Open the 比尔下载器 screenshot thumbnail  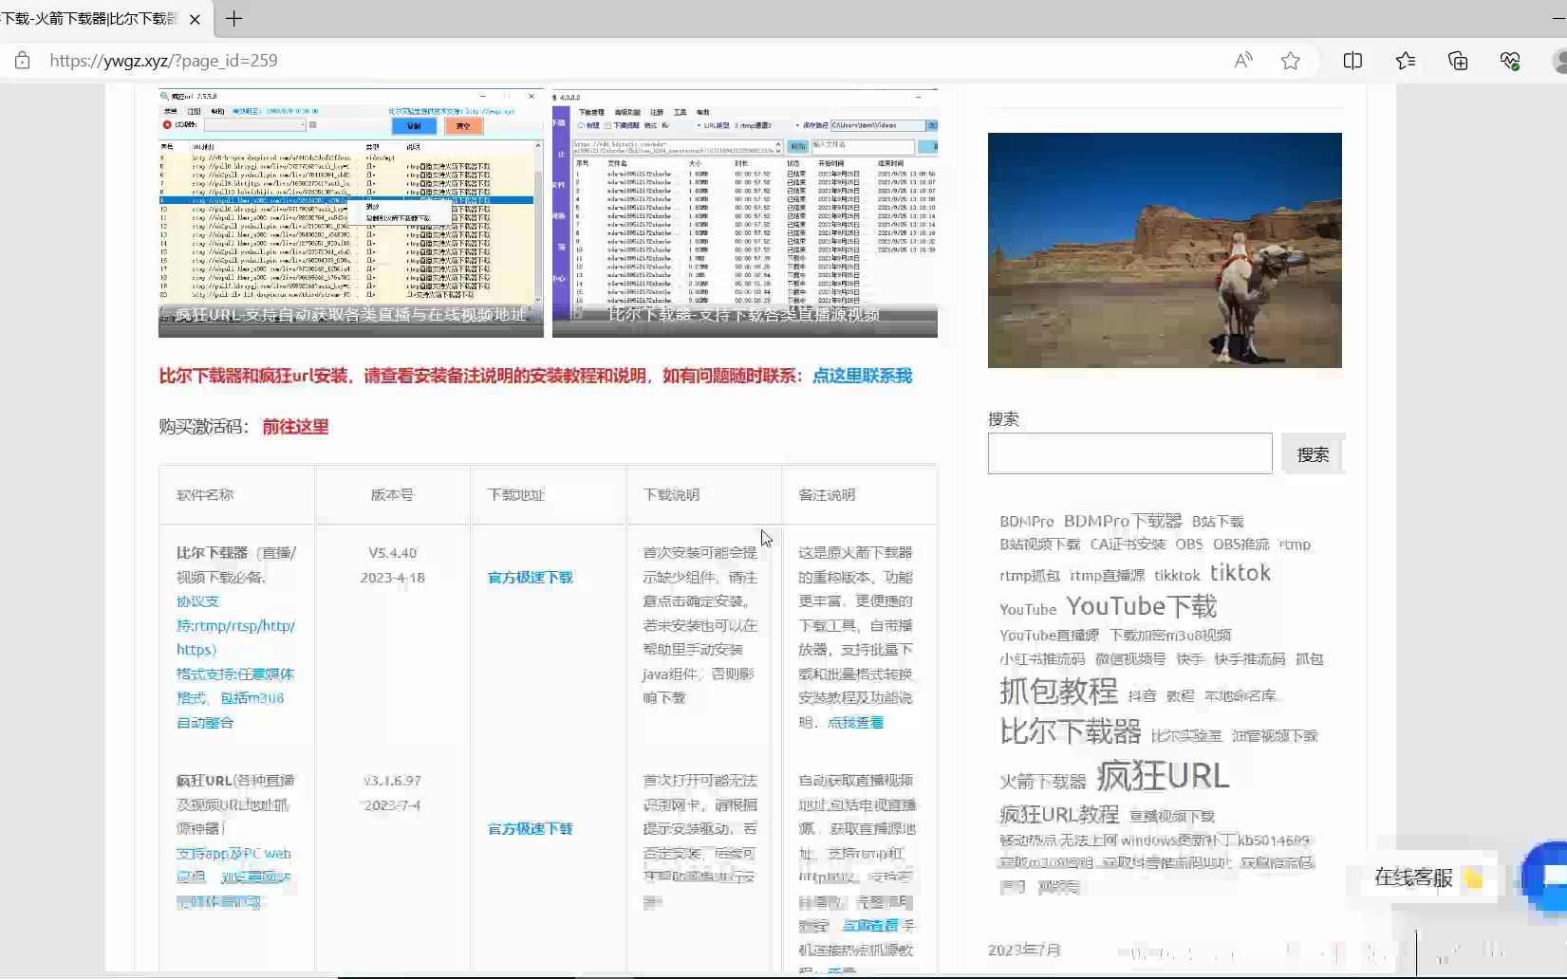[745, 212]
